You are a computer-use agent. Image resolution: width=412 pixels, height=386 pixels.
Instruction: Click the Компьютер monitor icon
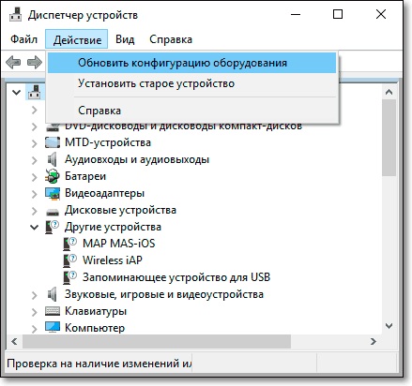pyautogui.click(x=53, y=328)
